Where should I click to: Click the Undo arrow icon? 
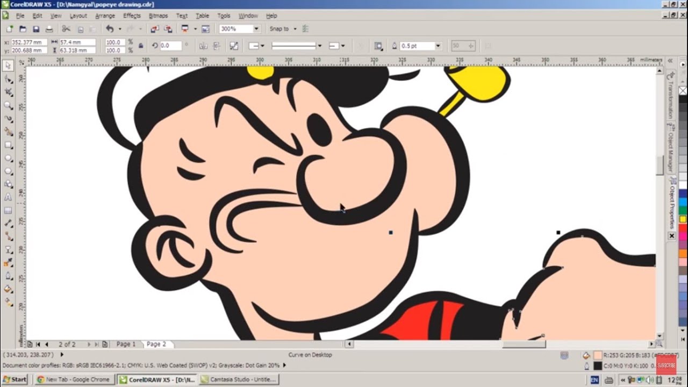point(110,29)
